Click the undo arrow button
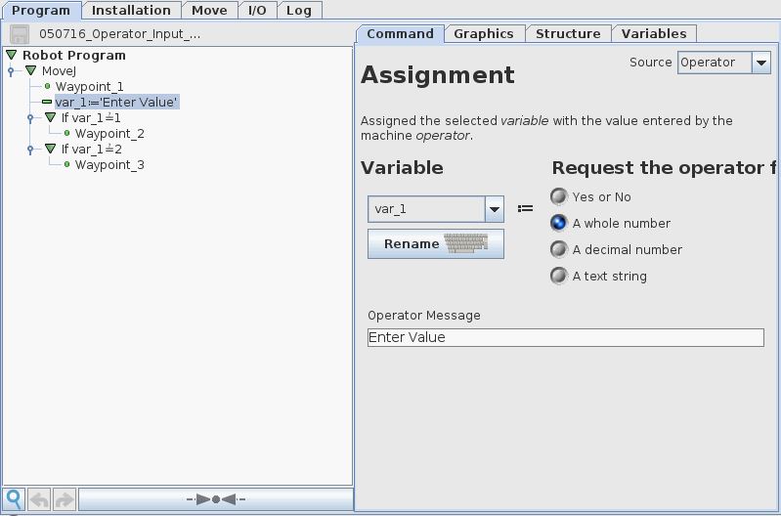781x516 pixels. coord(39,499)
